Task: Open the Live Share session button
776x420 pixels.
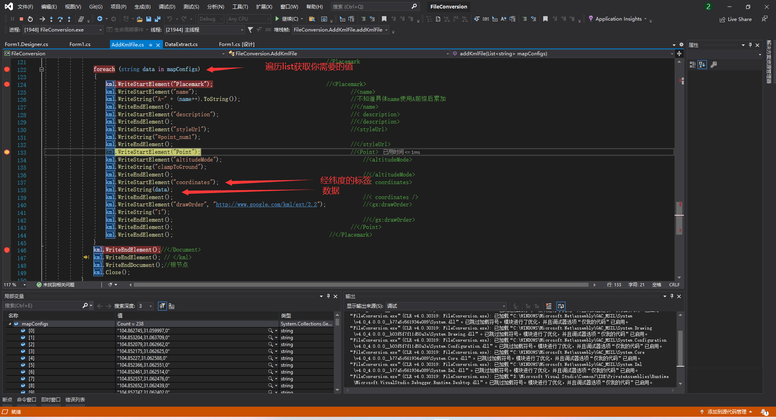Action: pyautogui.click(x=736, y=19)
